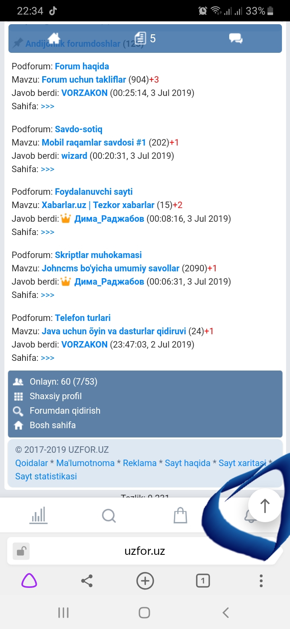The image size is (290, 629).
Task: Tap the home icon in forum header
Action: pos(54,38)
